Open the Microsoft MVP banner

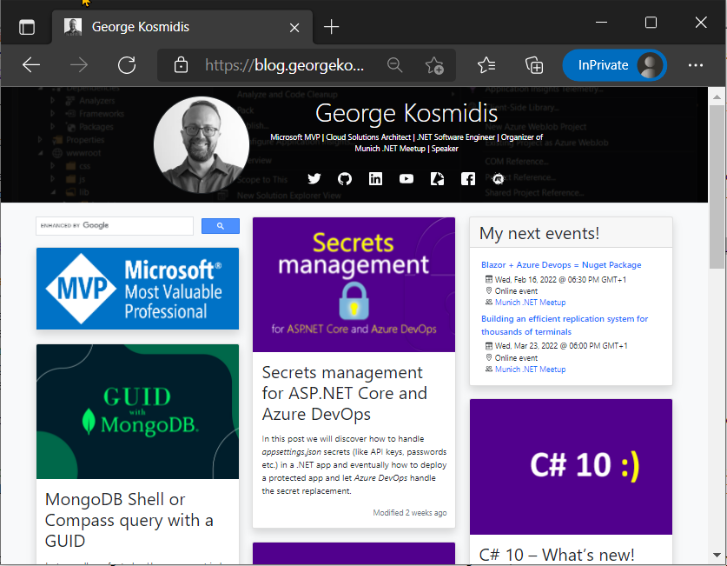[x=138, y=289]
